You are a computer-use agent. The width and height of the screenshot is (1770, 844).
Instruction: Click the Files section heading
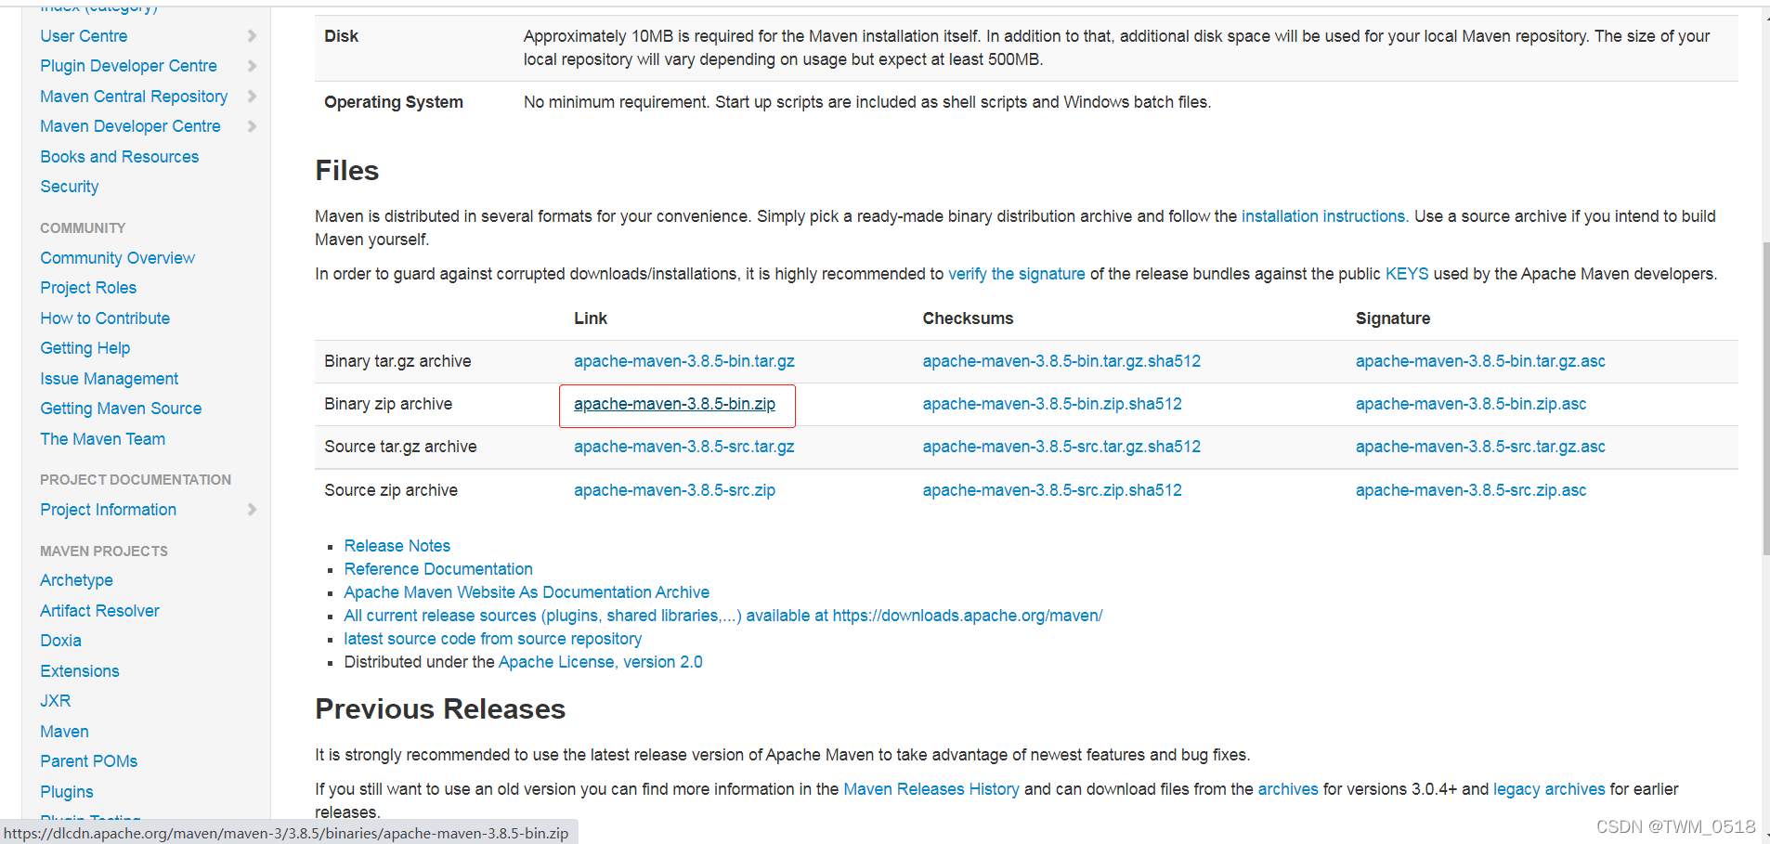click(347, 171)
